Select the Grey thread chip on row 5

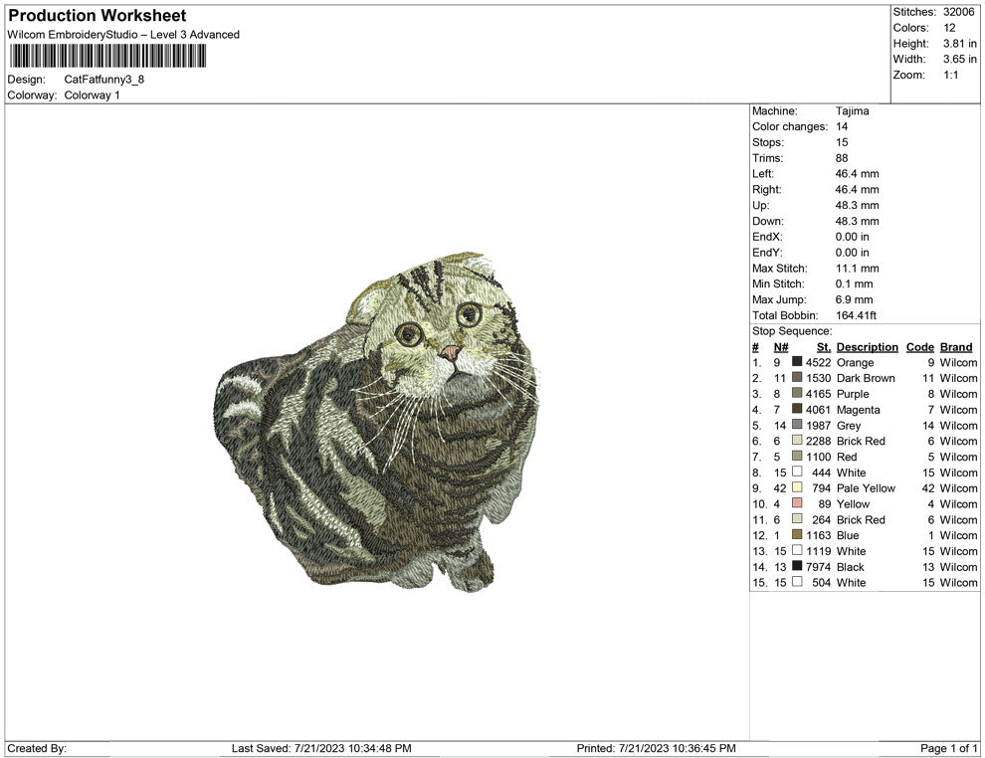pos(796,425)
